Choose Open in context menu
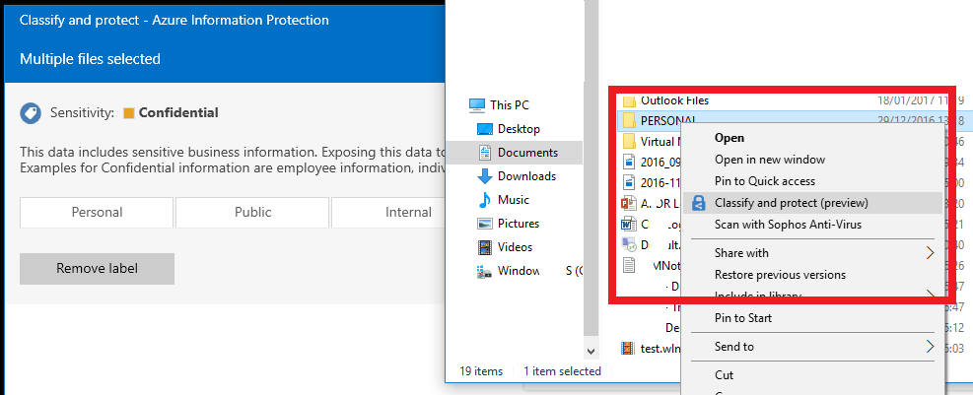The height and width of the screenshot is (395, 973). tap(730, 138)
